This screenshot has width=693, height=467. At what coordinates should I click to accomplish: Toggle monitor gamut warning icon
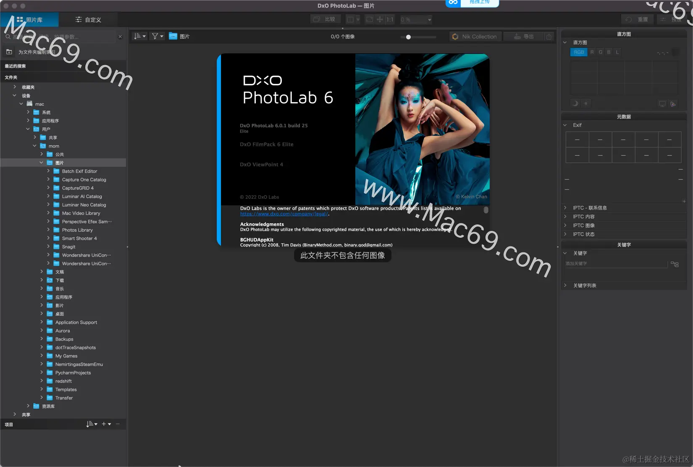pyautogui.click(x=662, y=104)
